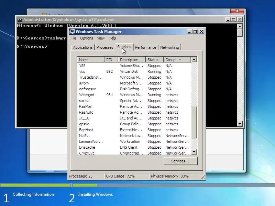Click PID 892 cell
The height and width of the screenshot is (206, 275).
(x=109, y=71)
